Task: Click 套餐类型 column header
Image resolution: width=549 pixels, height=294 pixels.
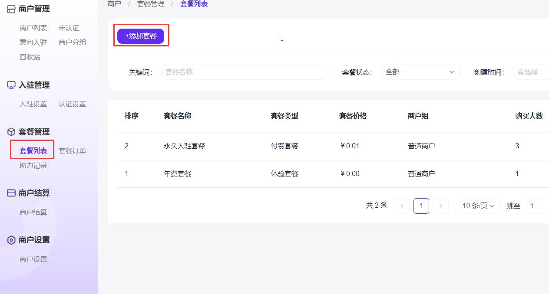Action: point(284,116)
